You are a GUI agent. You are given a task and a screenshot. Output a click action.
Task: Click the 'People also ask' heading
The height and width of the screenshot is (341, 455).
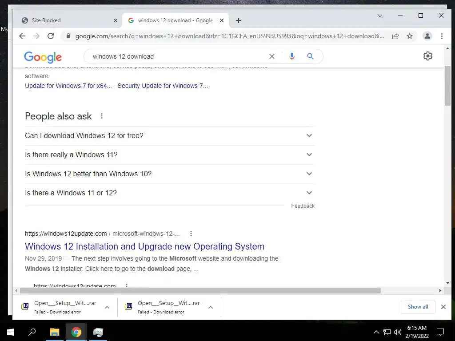58,116
